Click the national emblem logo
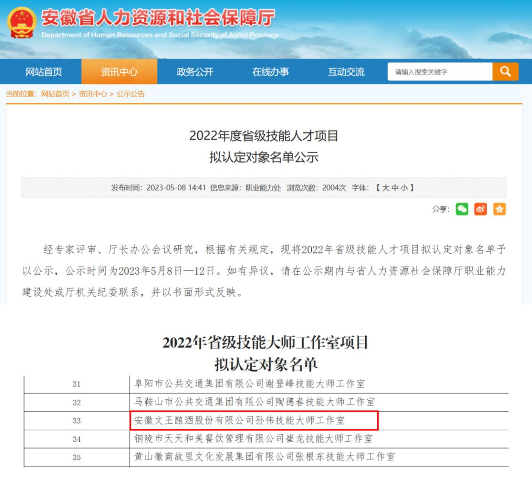 coord(22,23)
